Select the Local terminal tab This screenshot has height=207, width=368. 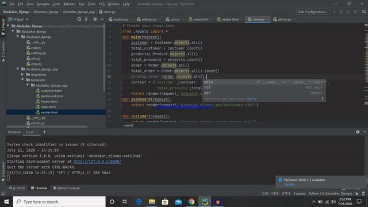[x=29, y=132]
